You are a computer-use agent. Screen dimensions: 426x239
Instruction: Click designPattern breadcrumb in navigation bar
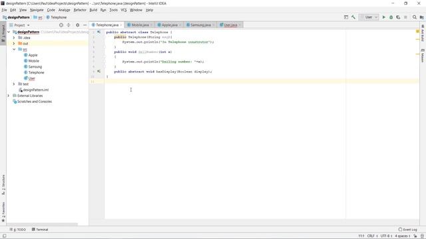[x=16, y=17]
